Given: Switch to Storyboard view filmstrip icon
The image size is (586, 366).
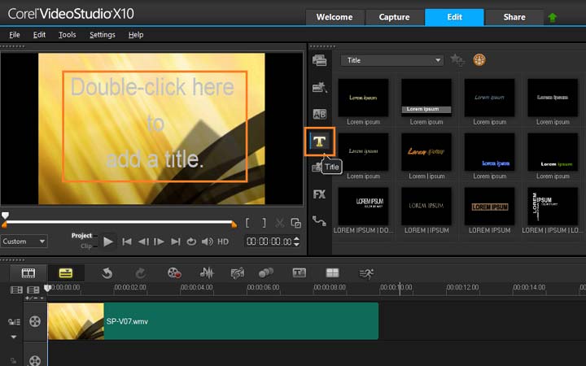Looking at the screenshot, I should pos(28,273).
